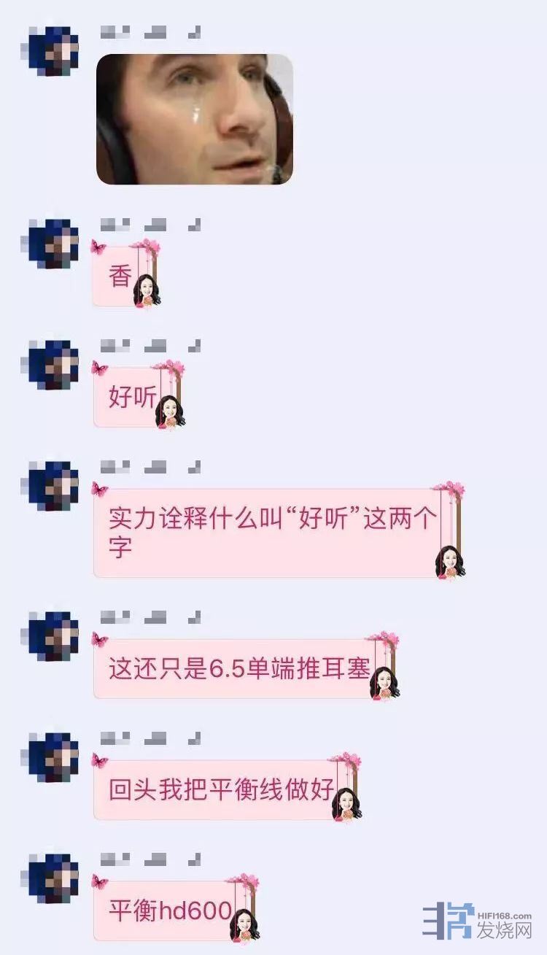The image size is (547, 955).
Task: Tap the avatar beside the image message
Action: pos(54,51)
